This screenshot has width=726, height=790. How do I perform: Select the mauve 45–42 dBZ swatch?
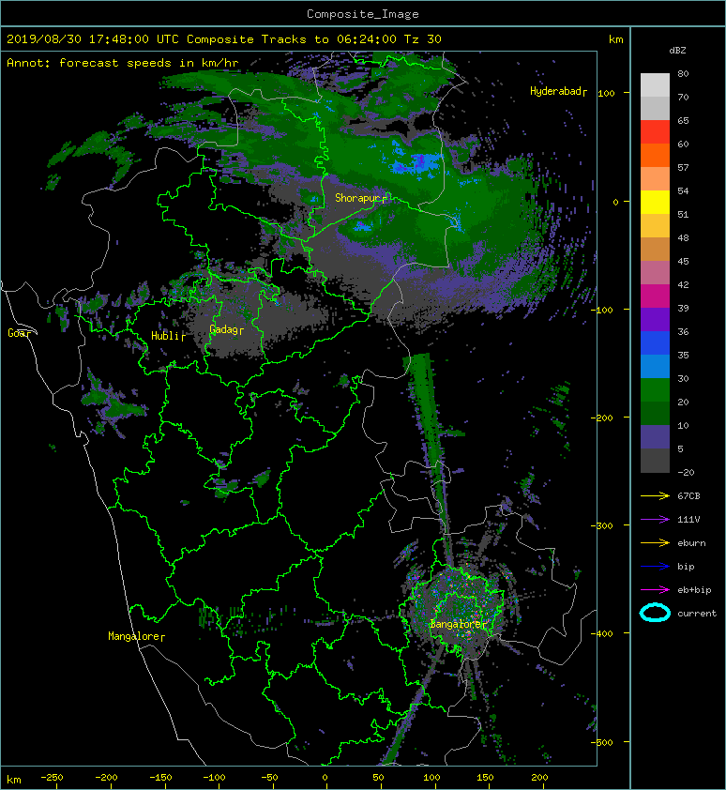(x=655, y=272)
